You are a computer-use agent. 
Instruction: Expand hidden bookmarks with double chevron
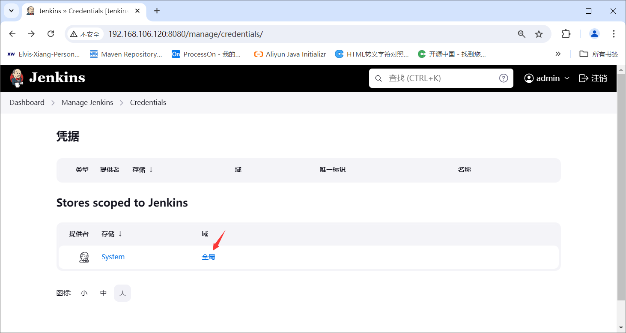click(x=558, y=54)
